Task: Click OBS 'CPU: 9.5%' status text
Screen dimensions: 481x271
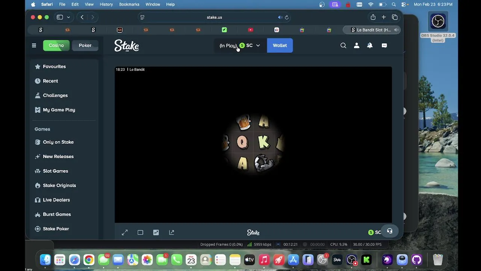Action: point(339,245)
